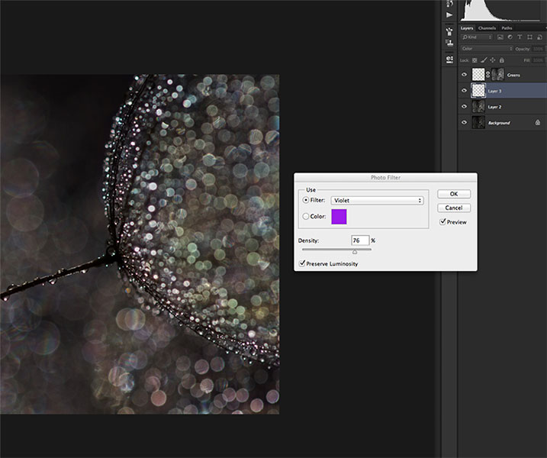The image size is (547, 458).
Task: Uncheck the Preserve Luminosity checkbox
Action: coord(302,263)
